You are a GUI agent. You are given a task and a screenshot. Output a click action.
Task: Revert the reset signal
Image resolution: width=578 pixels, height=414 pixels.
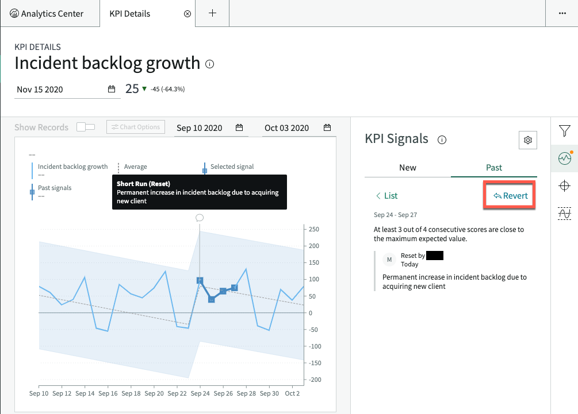511,196
